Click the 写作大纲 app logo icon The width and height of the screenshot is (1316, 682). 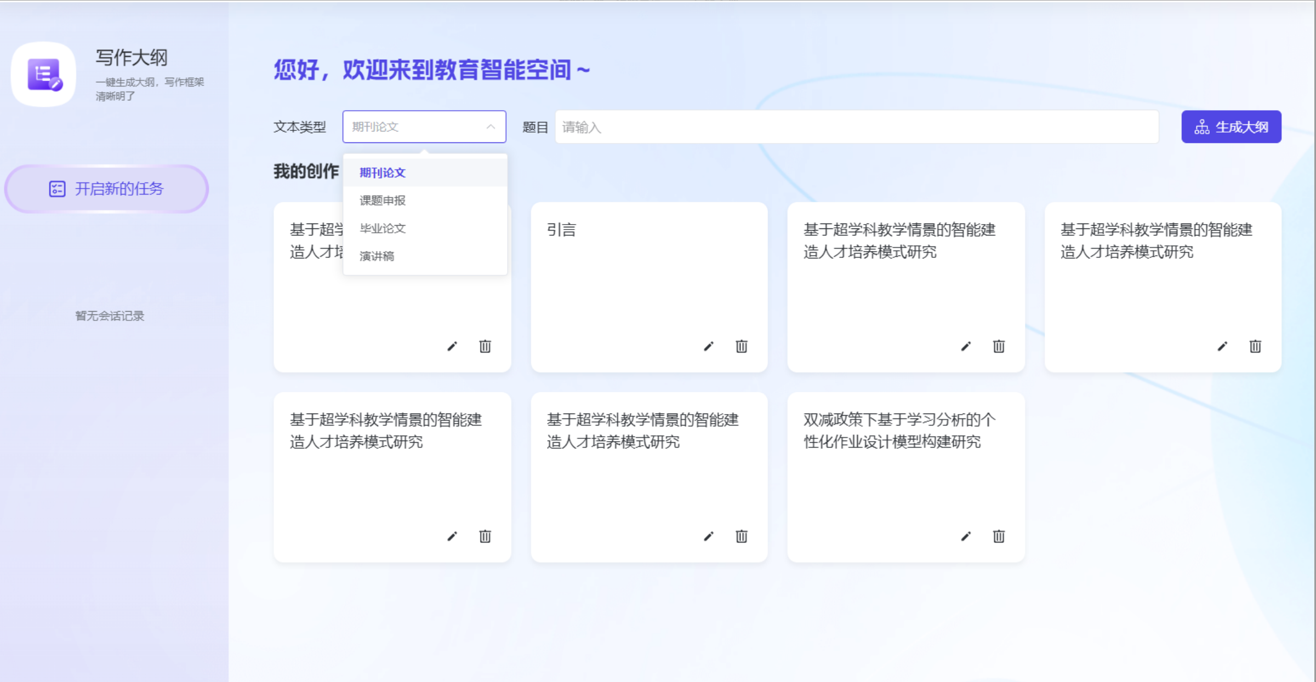44,74
